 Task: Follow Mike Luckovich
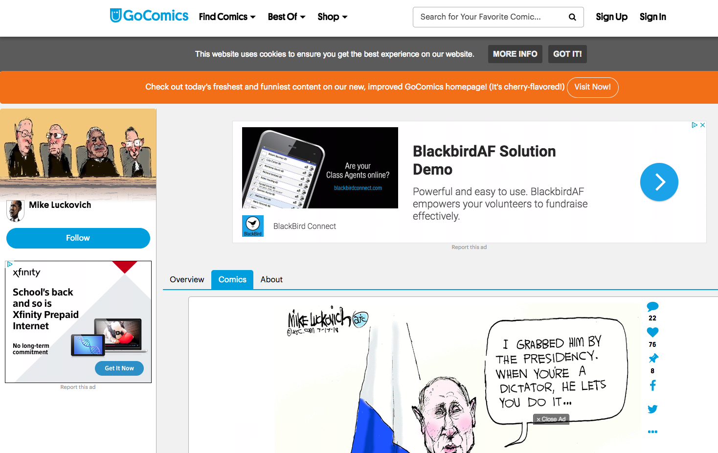[x=78, y=238]
